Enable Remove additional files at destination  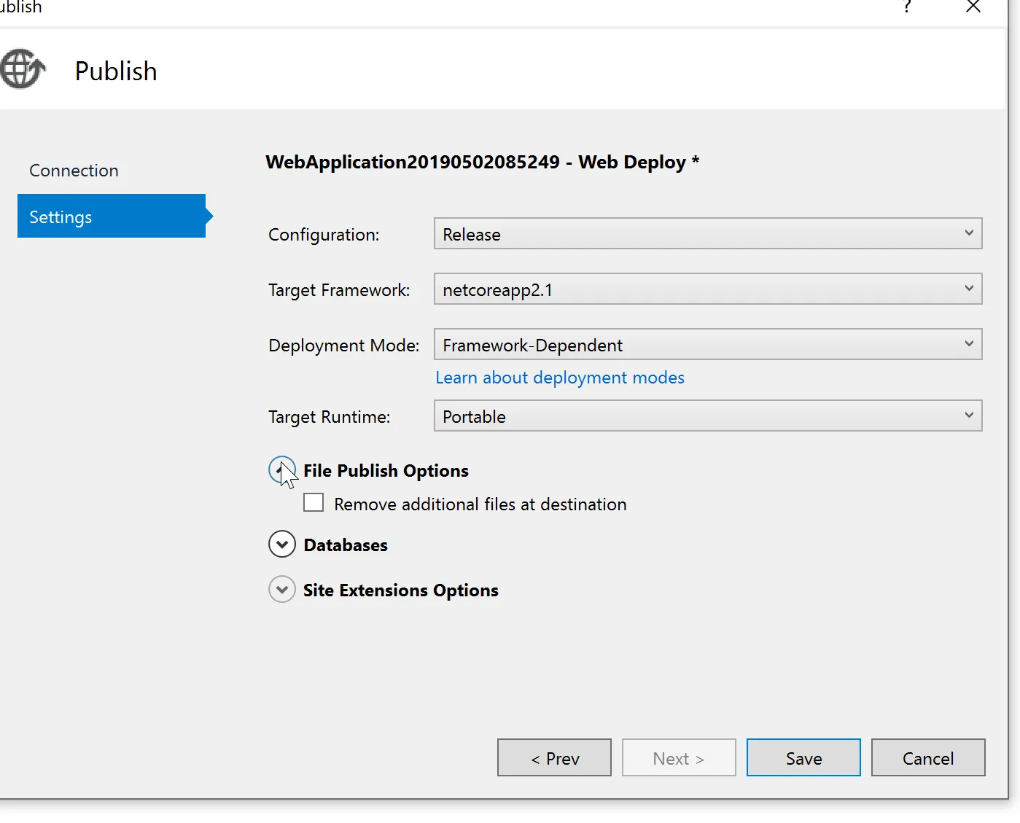pyautogui.click(x=314, y=503)
